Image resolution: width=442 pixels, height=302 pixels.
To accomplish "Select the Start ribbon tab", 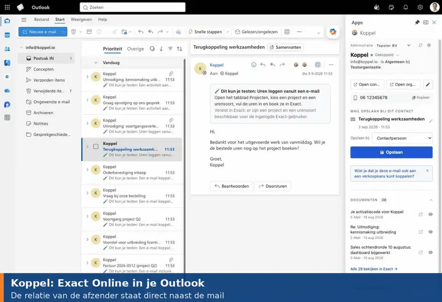I will pos(60,20).
